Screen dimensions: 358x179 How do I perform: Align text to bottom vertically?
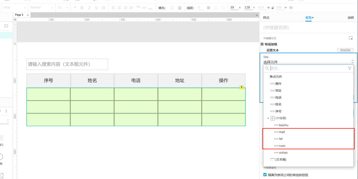pos(150,8)
